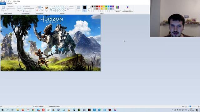Click the Paste (Вставить) clipboard icon

click(x=3, y=7)
